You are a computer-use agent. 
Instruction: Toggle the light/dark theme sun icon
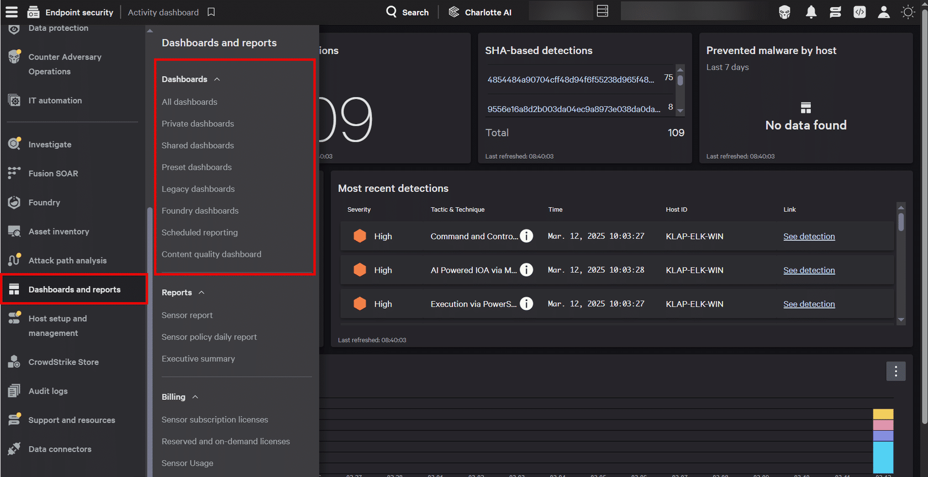pyautogui.click(x=908, y=12)
